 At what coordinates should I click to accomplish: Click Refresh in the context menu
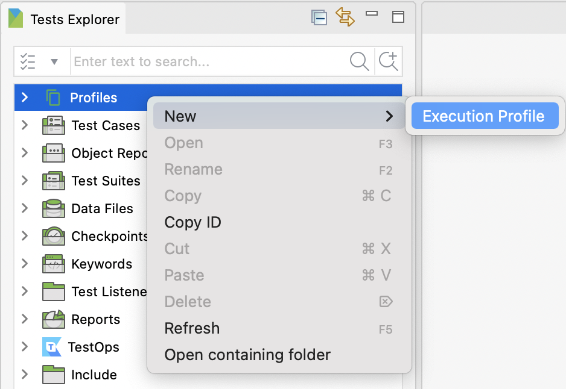[192, 328]
